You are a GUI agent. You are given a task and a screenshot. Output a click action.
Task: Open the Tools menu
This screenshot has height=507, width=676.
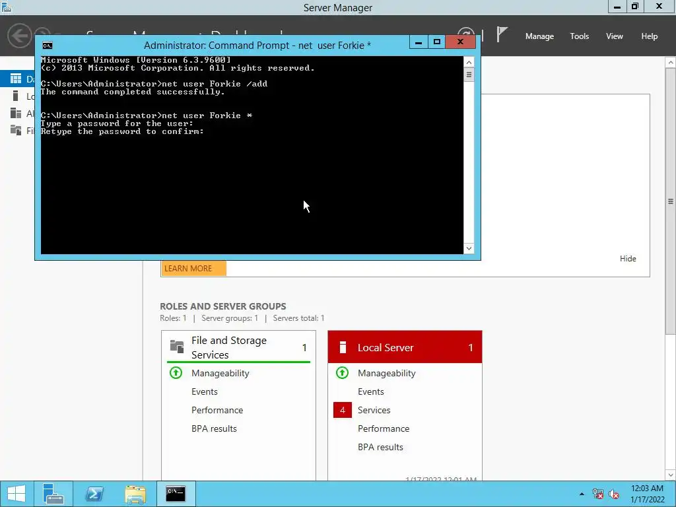579,36
